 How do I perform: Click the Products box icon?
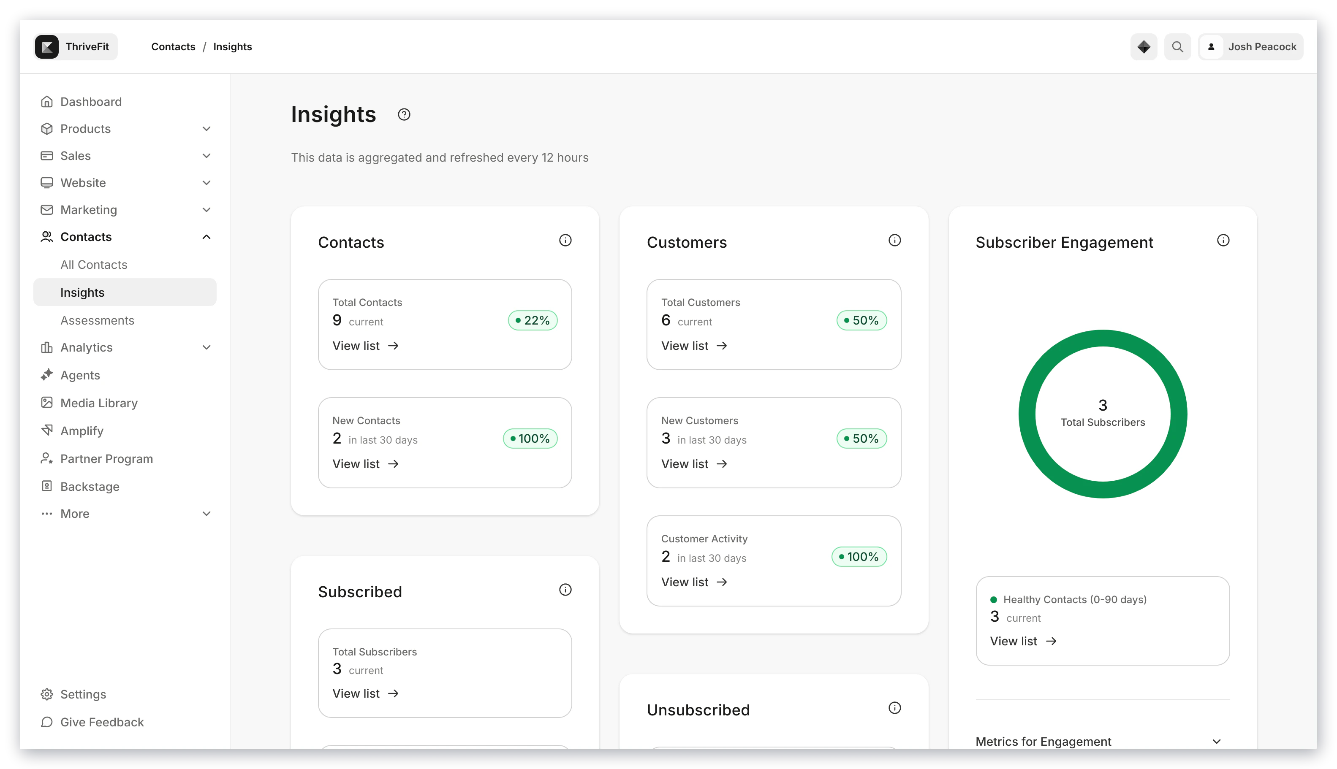click(x=46, y=128)
